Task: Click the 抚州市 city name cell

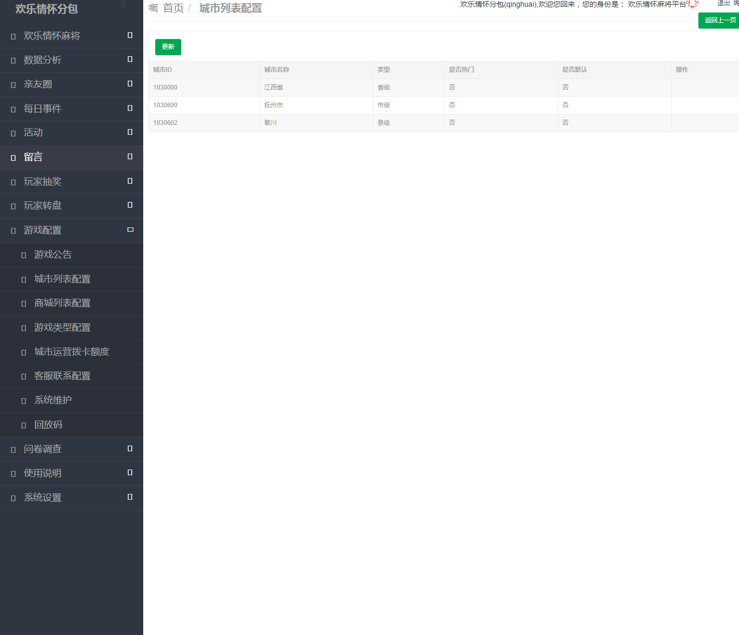Action: click(x=273, y=105)
